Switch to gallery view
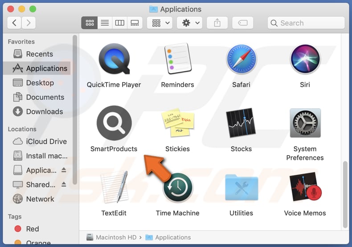The width and height of the screenshot is (352, 247). click(x=135, y=23)
